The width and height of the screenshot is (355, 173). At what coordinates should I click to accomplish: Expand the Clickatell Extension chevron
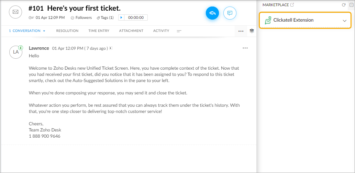pyautogui.click(x=345, y=21)
